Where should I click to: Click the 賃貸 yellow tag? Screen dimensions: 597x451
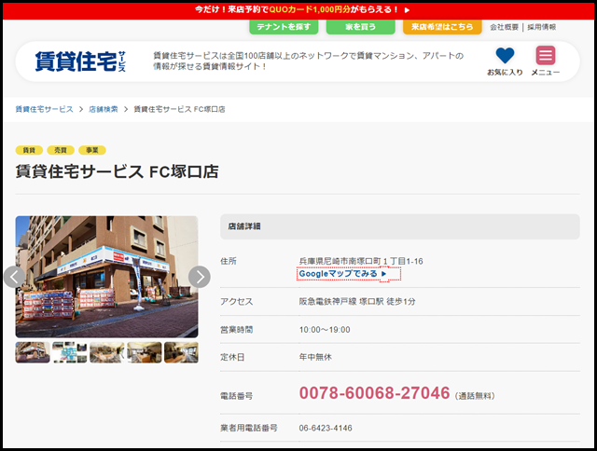(x=29, y=150)
